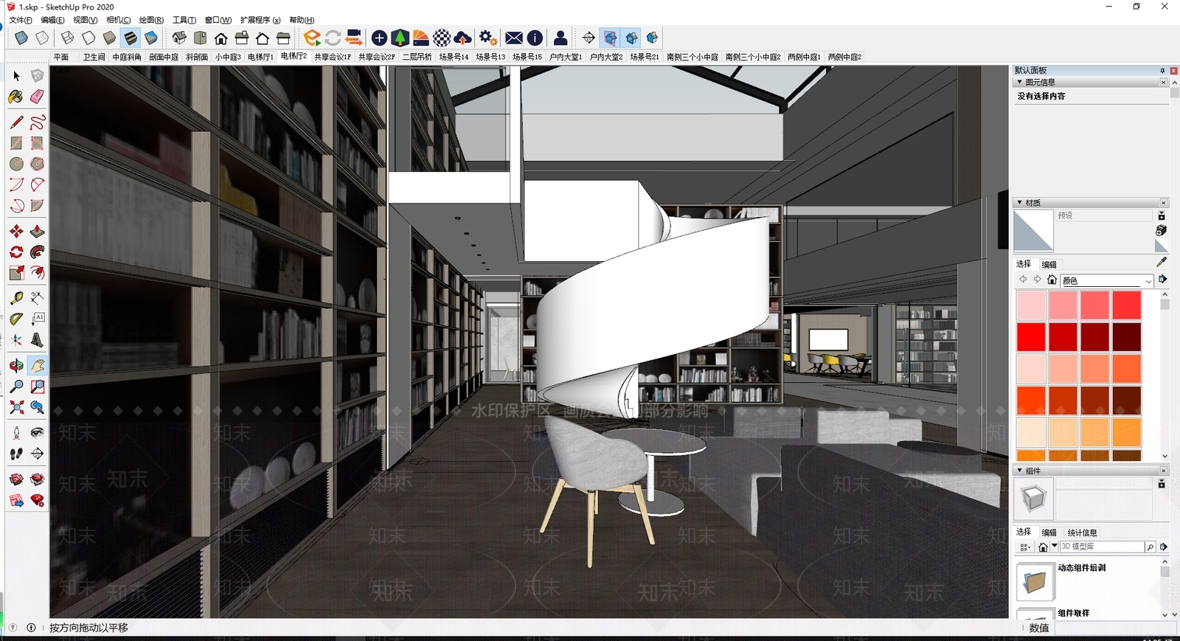Switch to the 二层吊桥 scene tab
The width and height of the screenshot is (1180, 641).
coord(417,57)
